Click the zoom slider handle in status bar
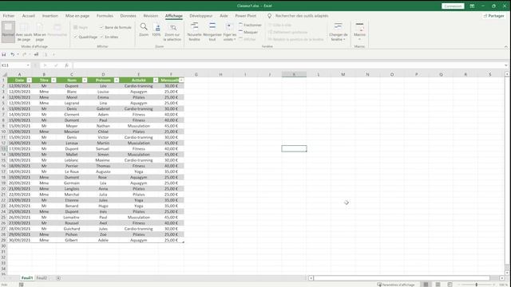511x287 pixels. pos(477,285)
